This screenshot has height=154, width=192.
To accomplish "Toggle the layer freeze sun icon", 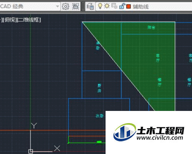I will tap(107, 6).
